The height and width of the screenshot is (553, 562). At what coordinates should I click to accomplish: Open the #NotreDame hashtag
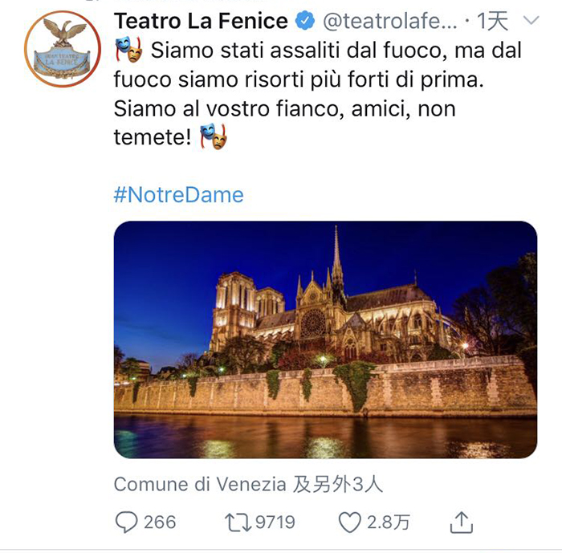tap(178, 194)
